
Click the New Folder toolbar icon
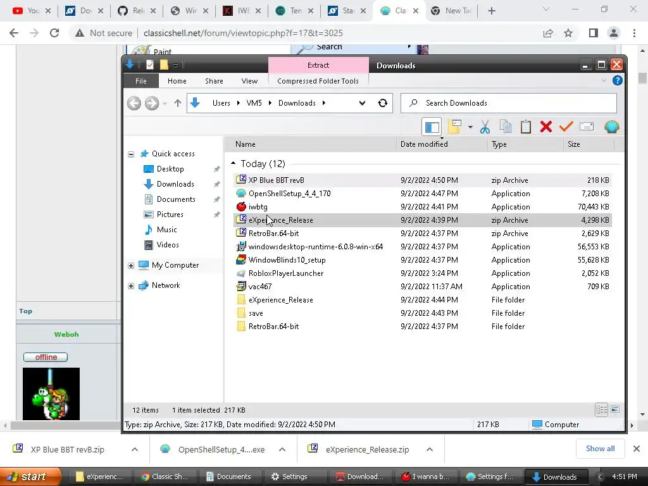tap(454, 127)
